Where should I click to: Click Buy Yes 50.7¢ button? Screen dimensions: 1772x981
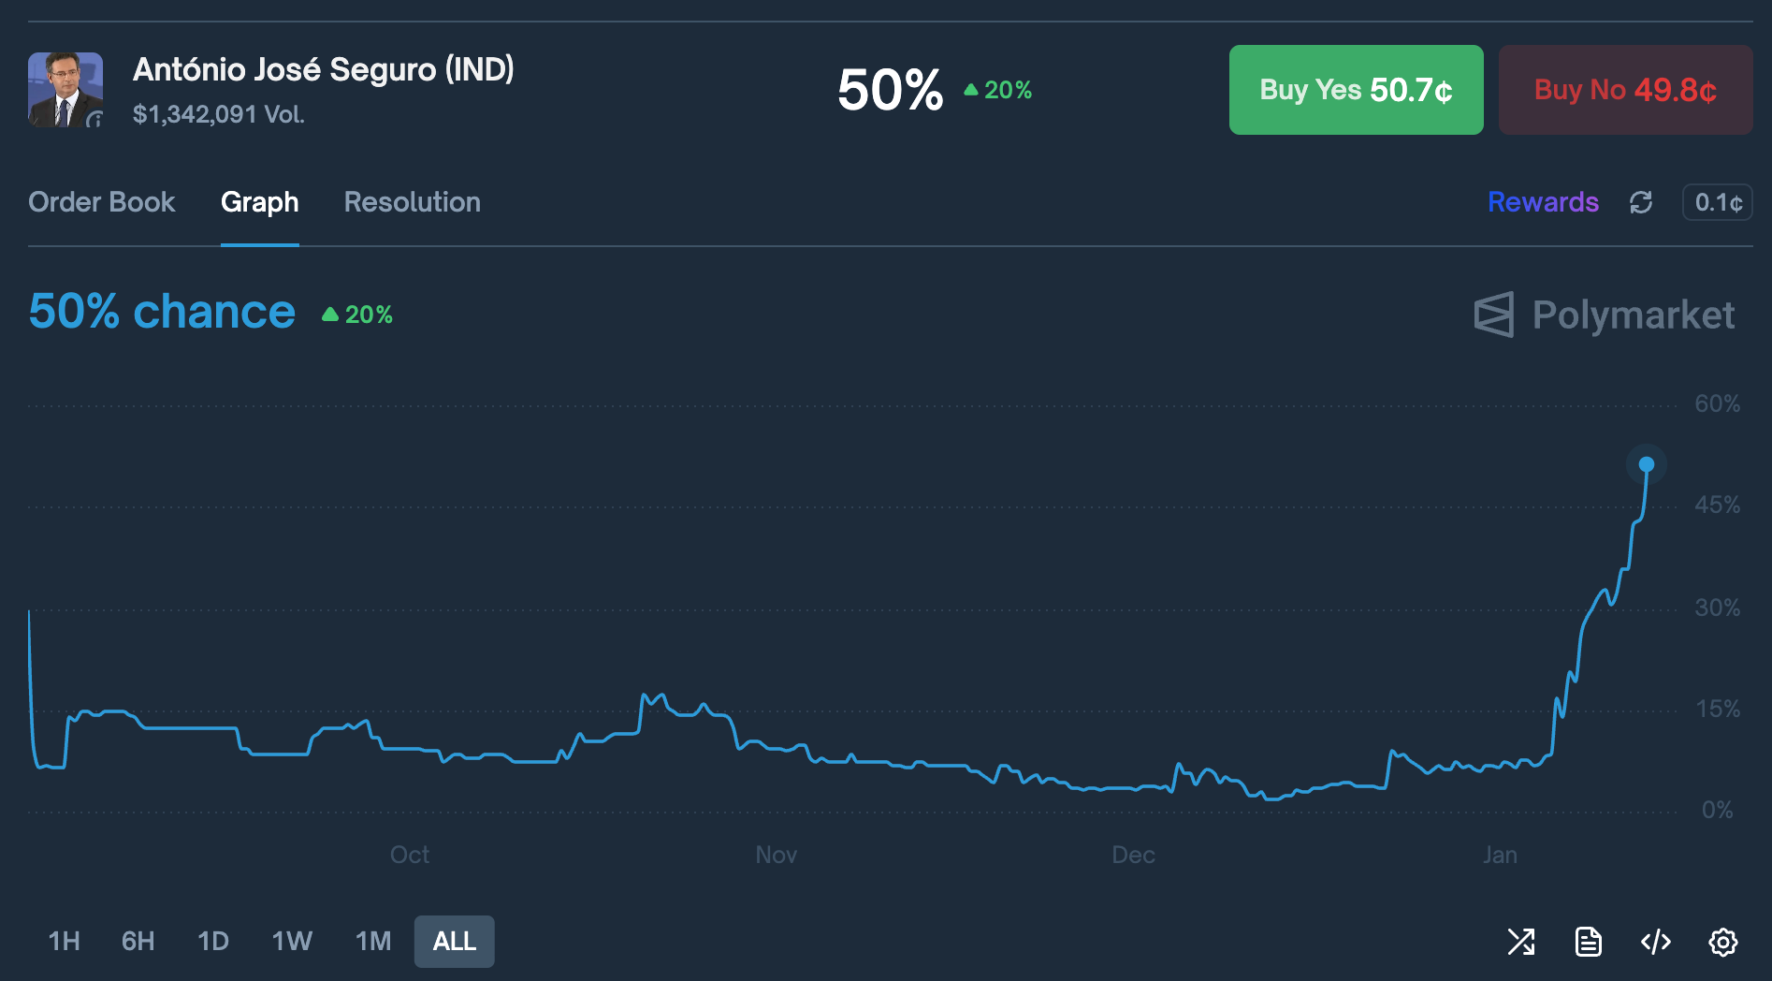pyautogui.click(x=1356, y=90)
